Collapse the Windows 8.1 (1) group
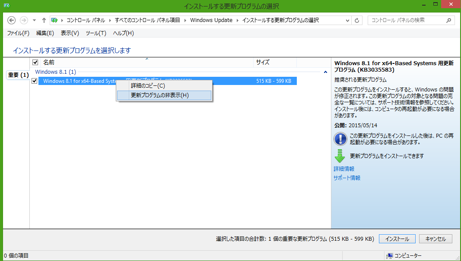The width and height of the screenshot is (461, 261). pyautogui.click(x=325, y=72)
